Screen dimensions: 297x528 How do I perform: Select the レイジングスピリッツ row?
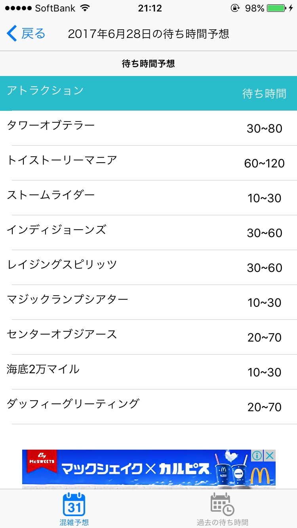tap(148, 267)
